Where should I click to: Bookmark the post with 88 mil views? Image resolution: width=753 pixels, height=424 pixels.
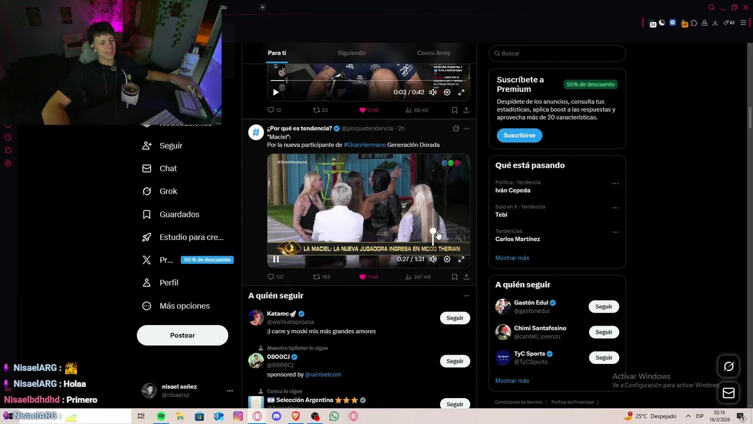(455, 110)
